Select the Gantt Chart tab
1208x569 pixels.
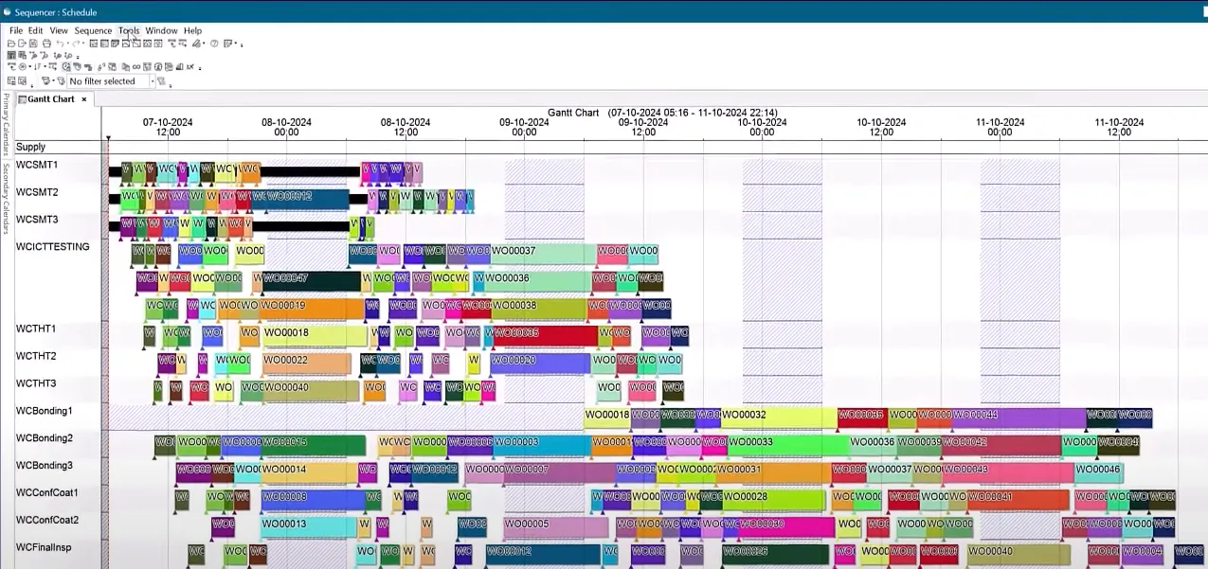pos(50,99)
